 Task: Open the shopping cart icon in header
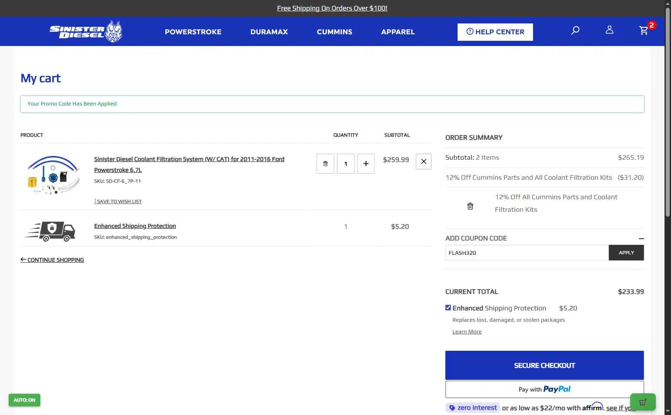click(644, 30)
